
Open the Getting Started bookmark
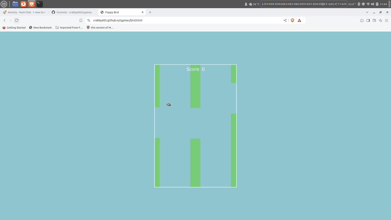(x=14, y=28)
